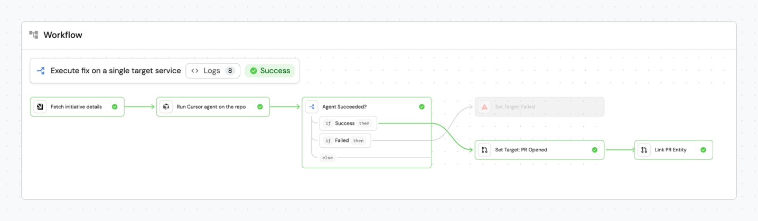
Task: Select the 'if Failed then' condition branch
Action: [345, 141]
